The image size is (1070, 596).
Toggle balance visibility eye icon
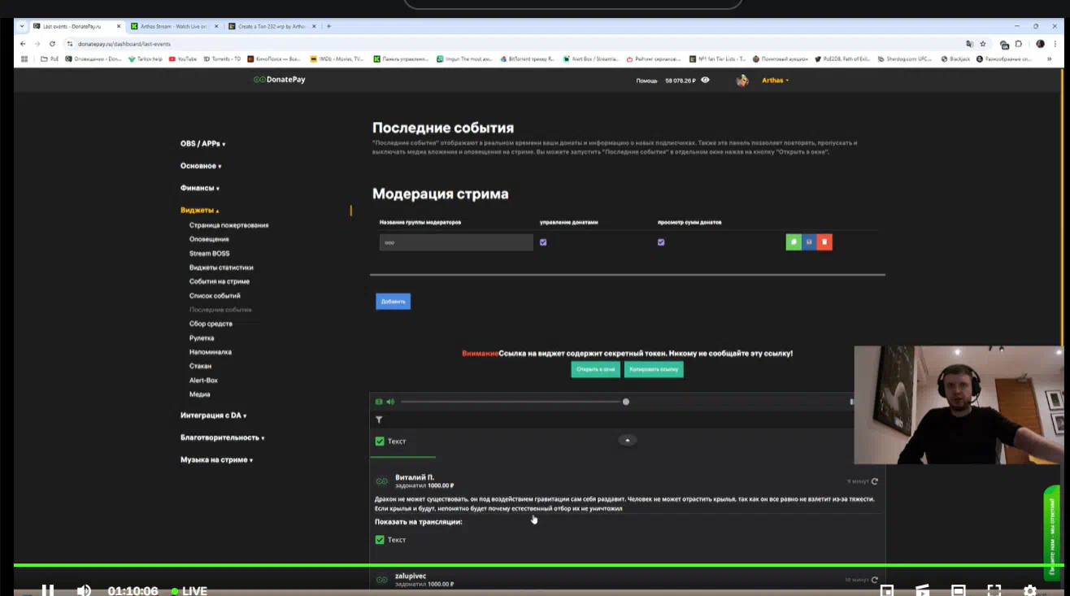click(705, 80)
